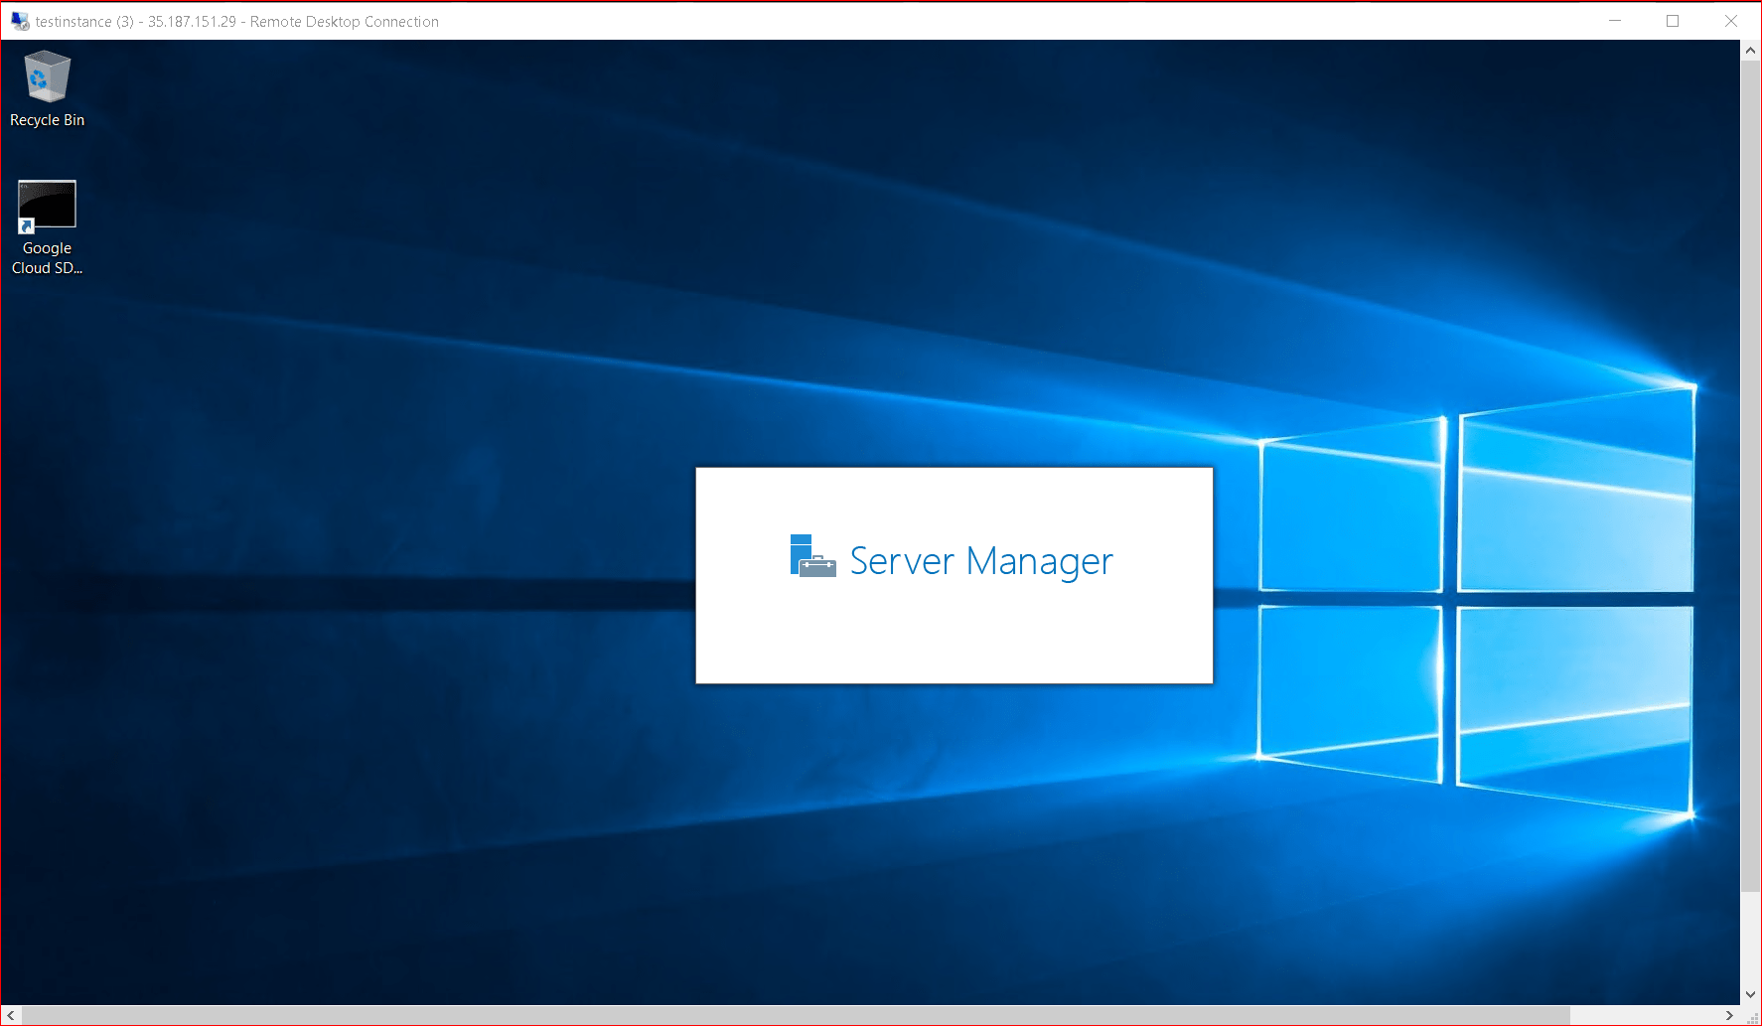Click the testinstance title bar text
1762x1026 pixels.
pyautogui.click(x=236, y=22)
